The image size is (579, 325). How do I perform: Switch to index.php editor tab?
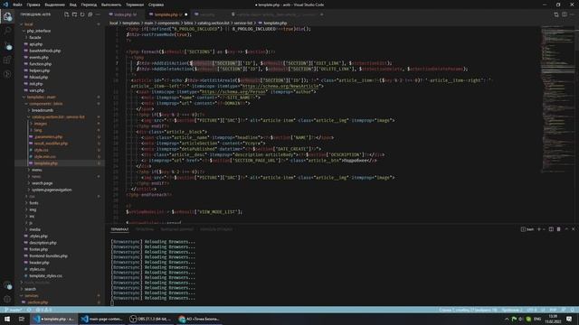click(125, 14)
